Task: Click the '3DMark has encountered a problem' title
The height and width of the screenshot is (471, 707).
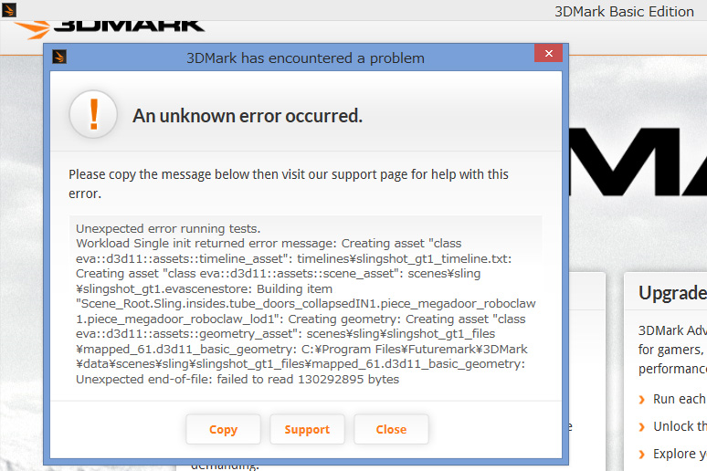Action: click(x=305, y=58)
